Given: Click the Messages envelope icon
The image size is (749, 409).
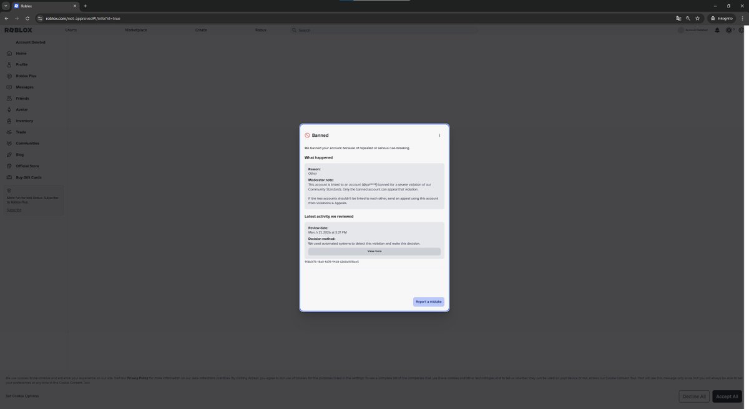Looking at the screenshot, I should [9, 87].
